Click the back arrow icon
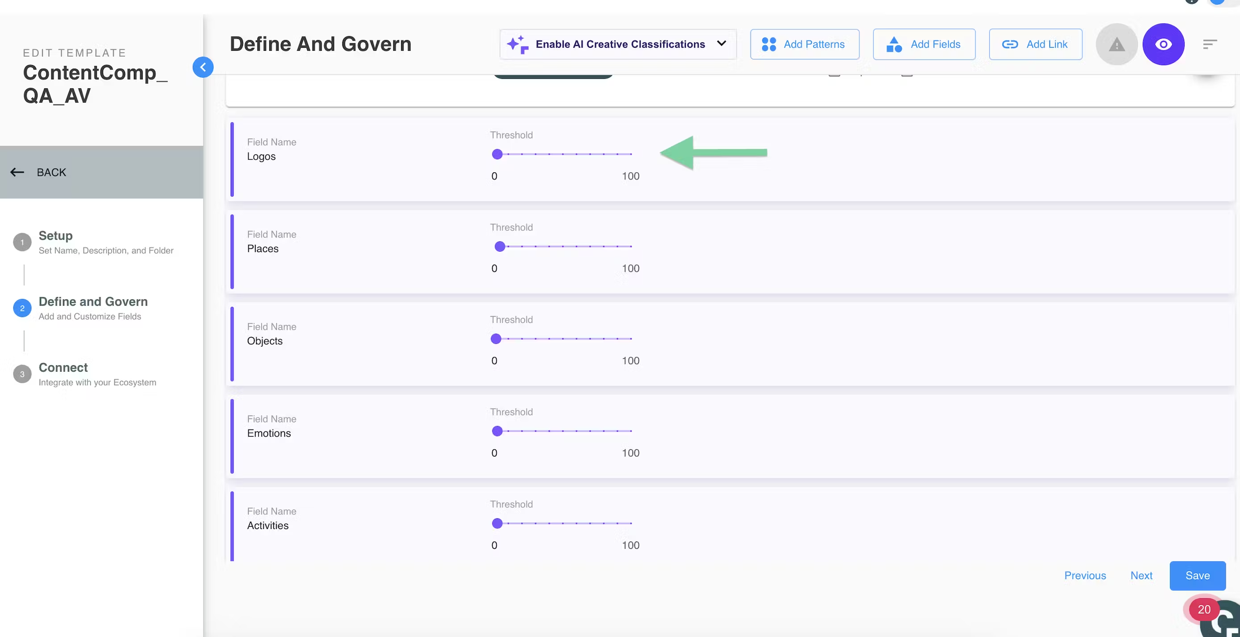 click(17, 172)
